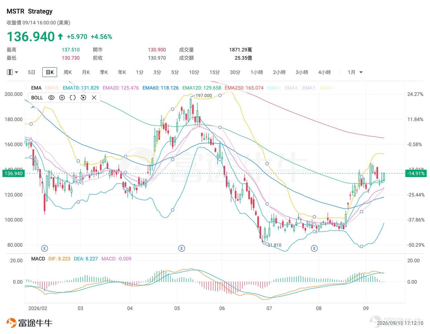Click the 成交量 1871.29萬 value
The image size is (430, 334).
241,50
